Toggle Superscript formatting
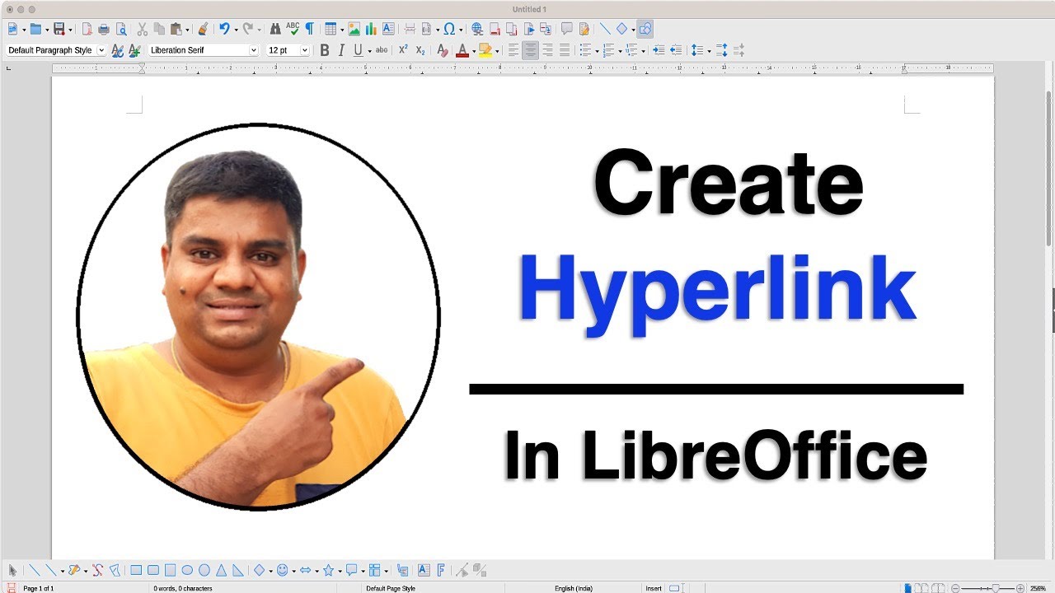 coord(403,50)
